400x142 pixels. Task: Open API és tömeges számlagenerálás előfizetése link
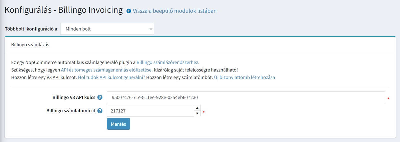tap(106, 70)
